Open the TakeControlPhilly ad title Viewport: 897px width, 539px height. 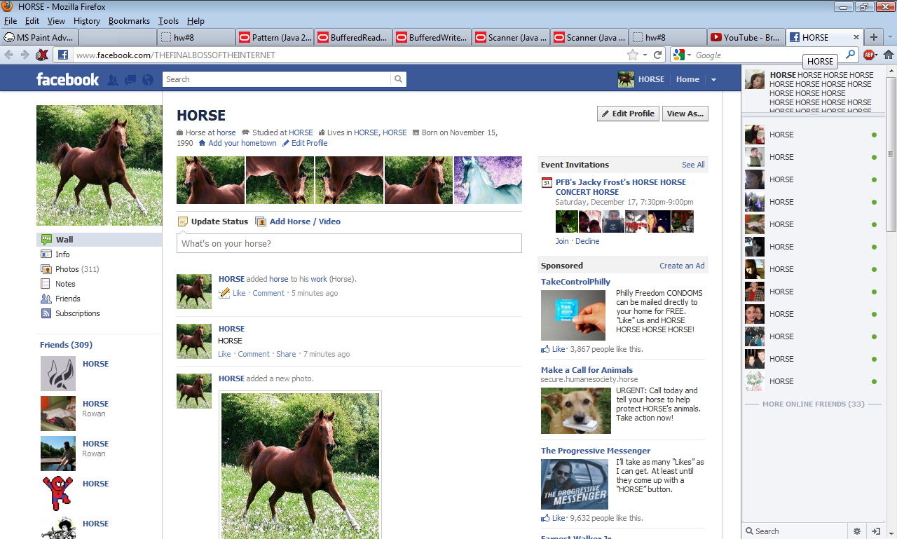(x=575, y=282)
